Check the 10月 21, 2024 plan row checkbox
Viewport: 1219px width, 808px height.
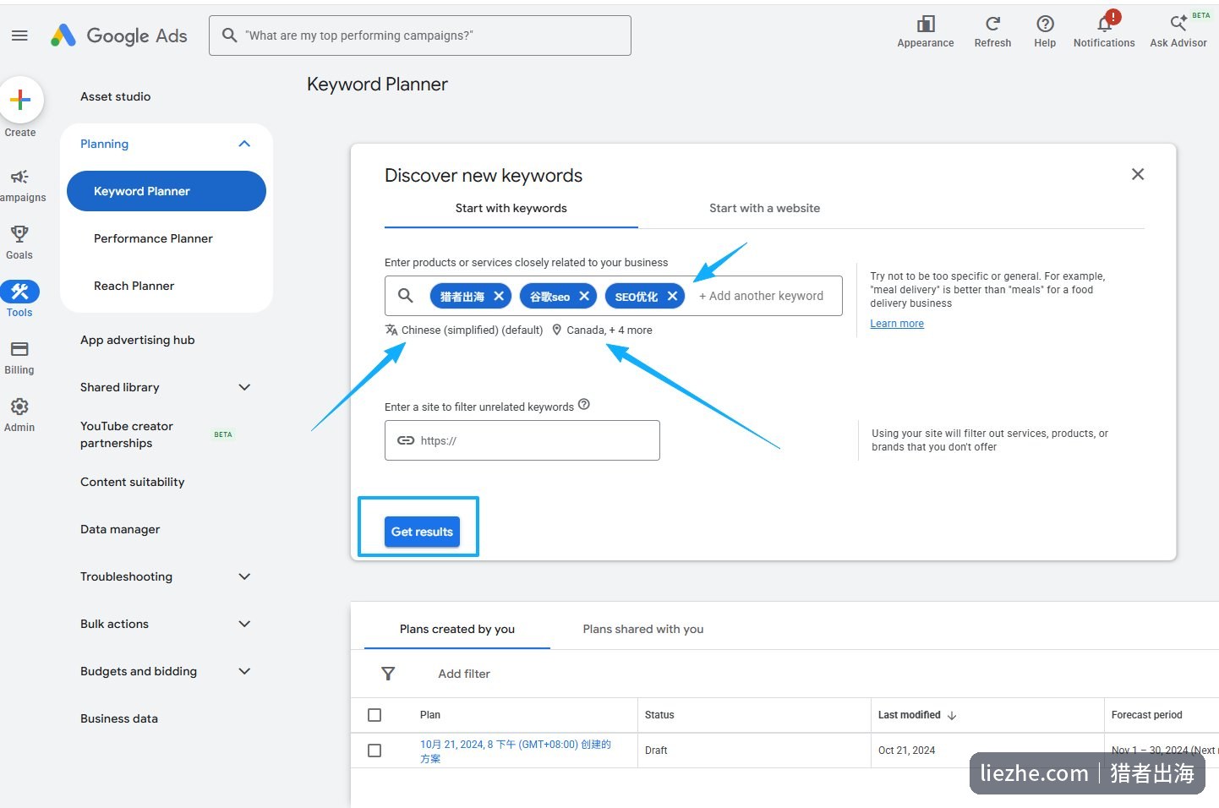tap(374, 751)
